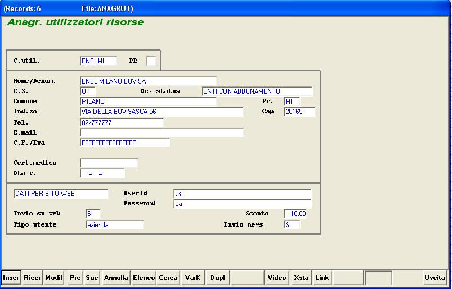Click the Invio news label
This screenshot has height=289, width=452.
click(243, 224)
